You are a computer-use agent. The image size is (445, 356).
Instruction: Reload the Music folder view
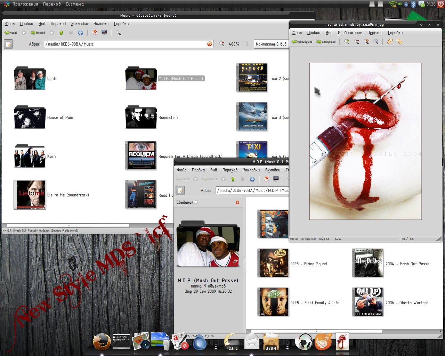tap(81, 33)
